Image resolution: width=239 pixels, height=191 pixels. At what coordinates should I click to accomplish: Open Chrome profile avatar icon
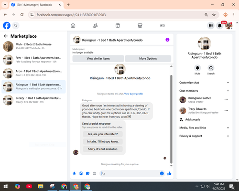(x=225, y=15)
